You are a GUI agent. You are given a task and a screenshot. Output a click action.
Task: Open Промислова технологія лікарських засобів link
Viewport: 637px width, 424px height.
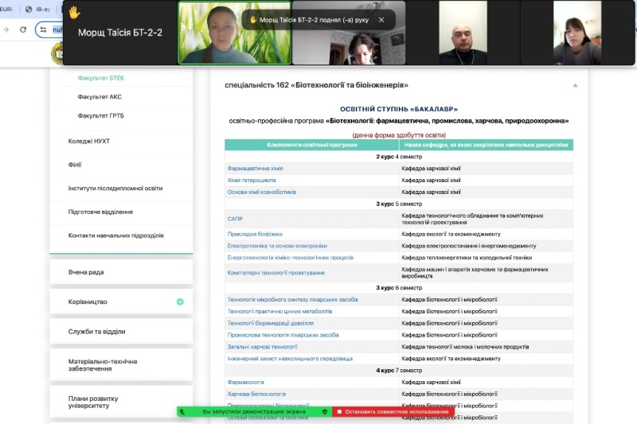coord(283,335)
